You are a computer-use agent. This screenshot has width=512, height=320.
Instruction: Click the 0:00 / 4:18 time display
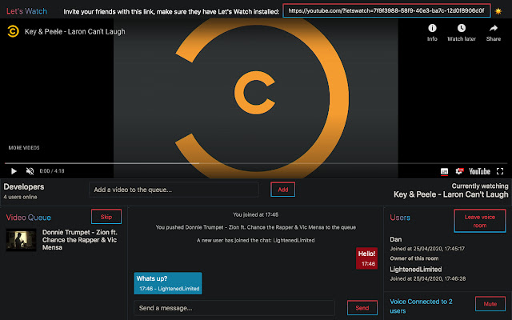52,171
